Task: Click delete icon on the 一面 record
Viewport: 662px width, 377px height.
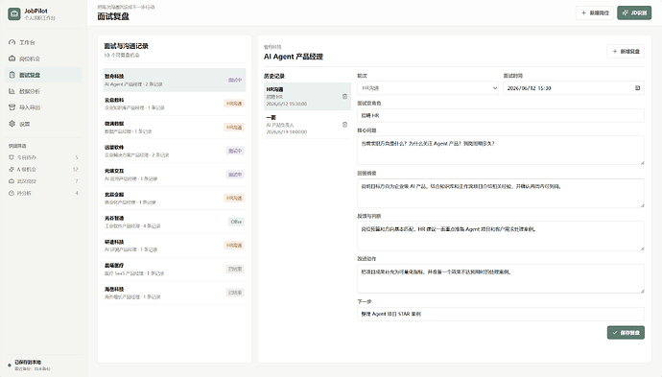Action: point(344,125)
